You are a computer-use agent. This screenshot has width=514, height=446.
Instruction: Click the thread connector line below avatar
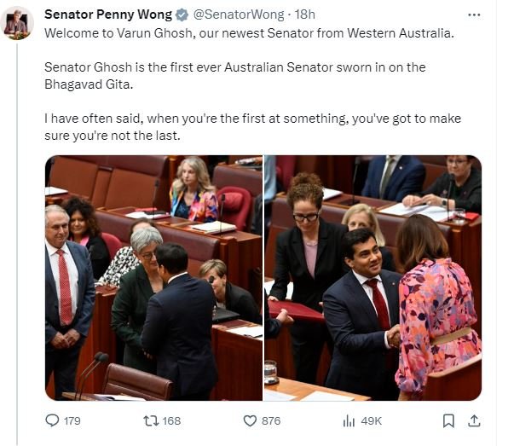tap(17, 244)
